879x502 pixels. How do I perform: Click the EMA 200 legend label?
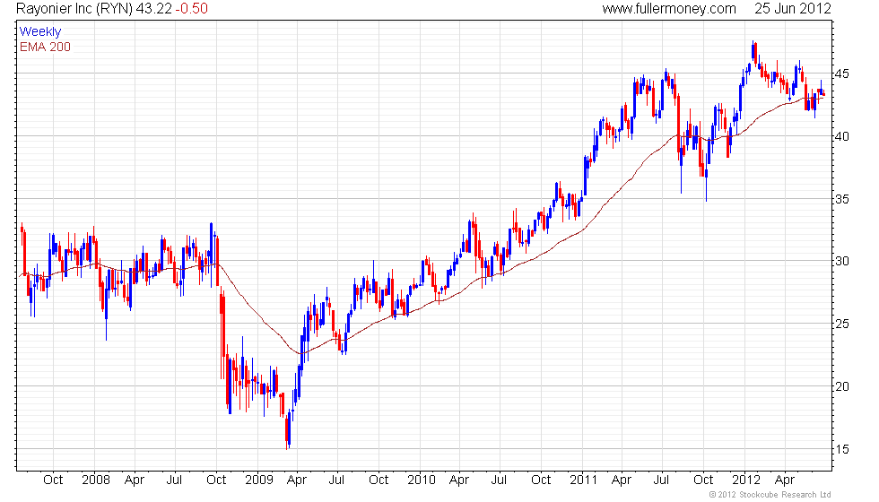45,47
